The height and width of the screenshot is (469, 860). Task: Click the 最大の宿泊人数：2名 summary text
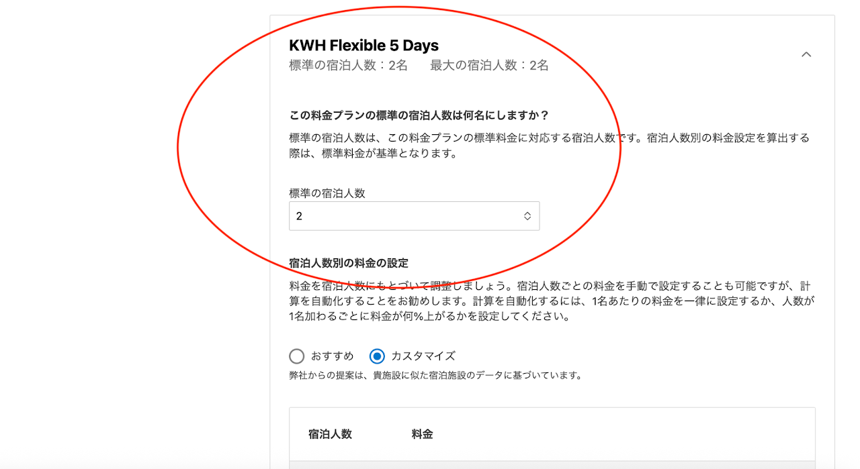(x=489, y=66)
